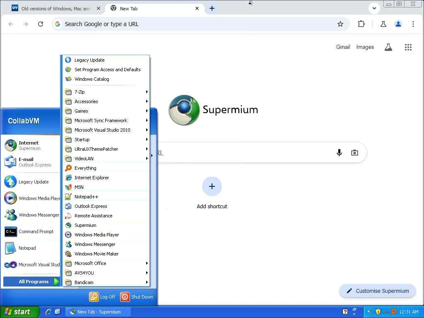This screenshot has width=424, height=318.
Task: Open the profile avatar icon
Action: pos(398,24)
